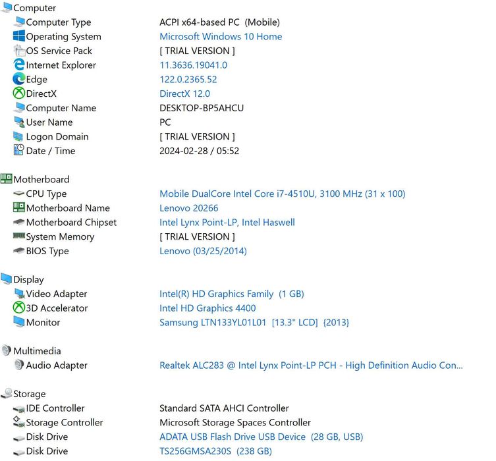
Task: Click the Monitor row icon
Action: [19, 321]
